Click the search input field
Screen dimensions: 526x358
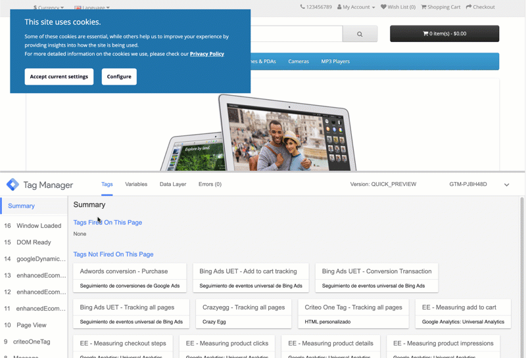pos(297,34)
